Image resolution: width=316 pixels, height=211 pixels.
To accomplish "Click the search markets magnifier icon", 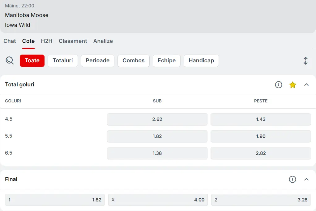I will 10,60.
